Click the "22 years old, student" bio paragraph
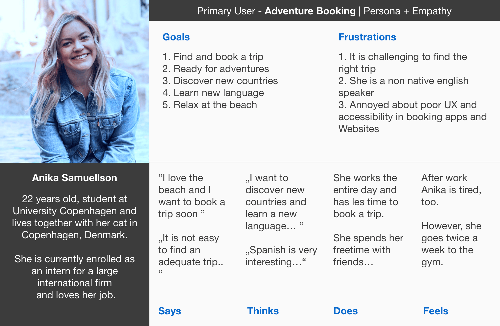 click(75, 217)
